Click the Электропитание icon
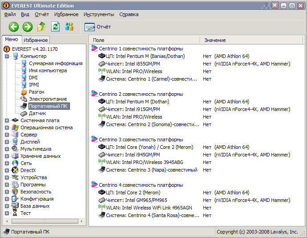The height and width of the screenshot is (238, 307). pyautogui.click(x=24, y=99)
